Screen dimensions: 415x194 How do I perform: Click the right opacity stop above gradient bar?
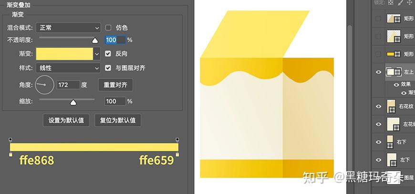coord(177,139)
